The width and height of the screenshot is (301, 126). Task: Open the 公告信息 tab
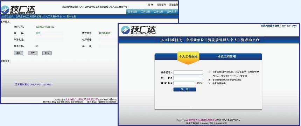point(159,12)
